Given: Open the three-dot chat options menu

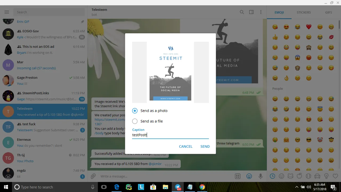Looking at the screenshot, I should pos(261,12).
